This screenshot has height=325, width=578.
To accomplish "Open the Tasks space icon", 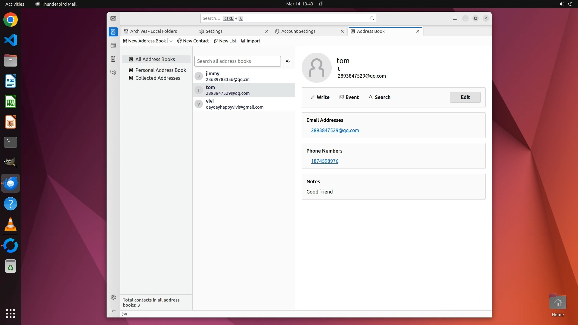I will click(x=113, y=59).
